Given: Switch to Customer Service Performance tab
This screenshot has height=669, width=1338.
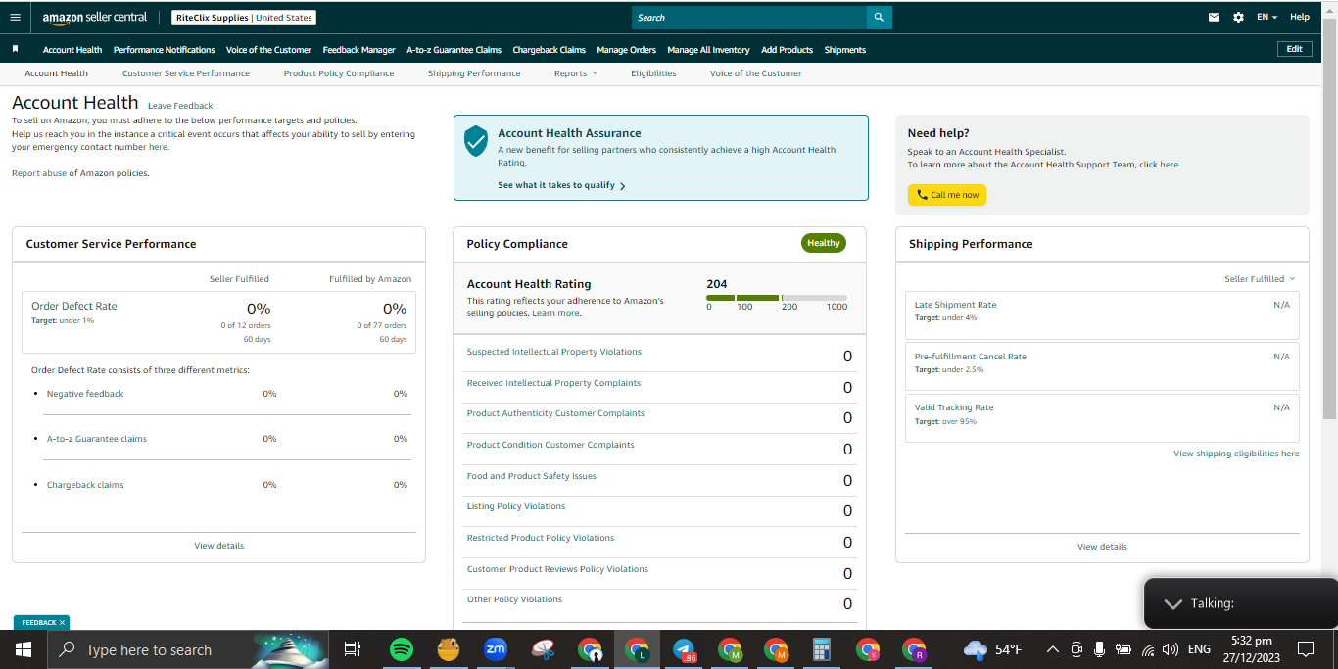Looking at the screenshot, I should click(x=186, y=73).
